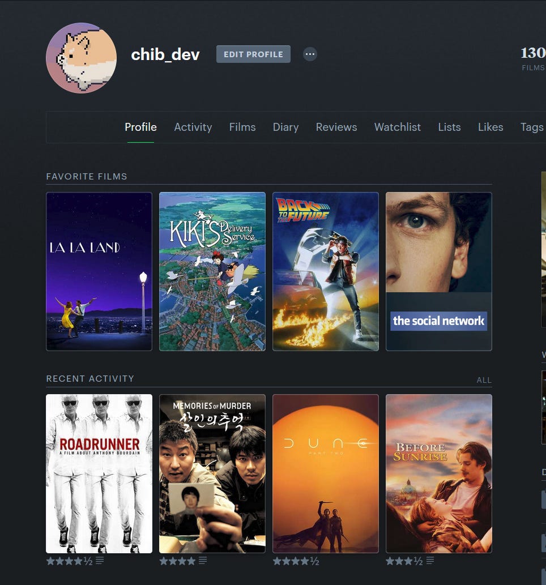The height and width of the screenshot is (585, 546).
Task: Open the Lists tab
Action: [449, 127]
